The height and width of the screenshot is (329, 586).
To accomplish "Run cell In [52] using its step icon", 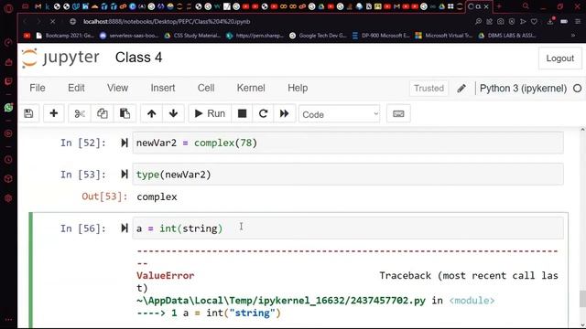I will (125, 143).
